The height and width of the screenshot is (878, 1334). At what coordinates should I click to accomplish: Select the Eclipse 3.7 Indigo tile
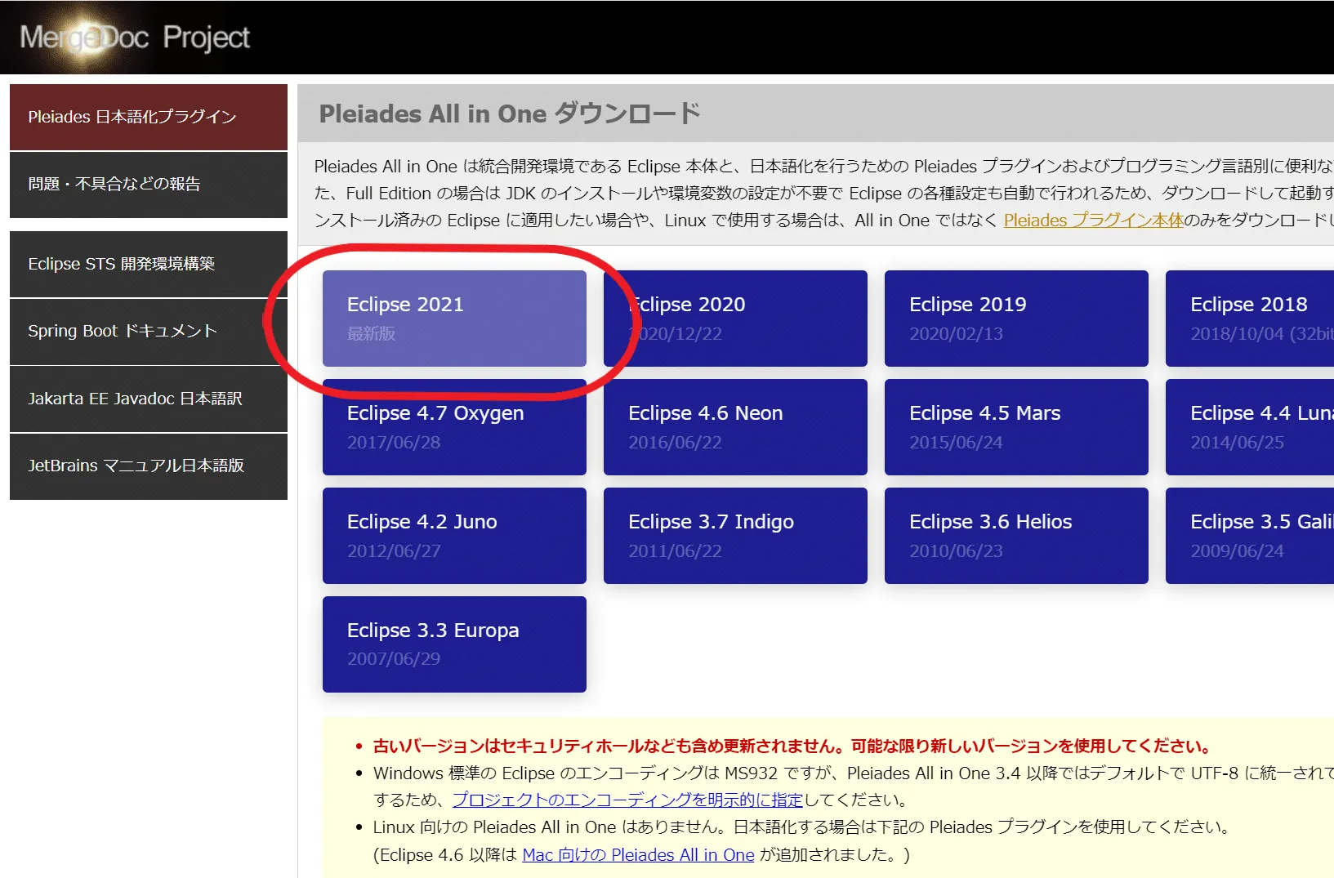coord(735,536)
